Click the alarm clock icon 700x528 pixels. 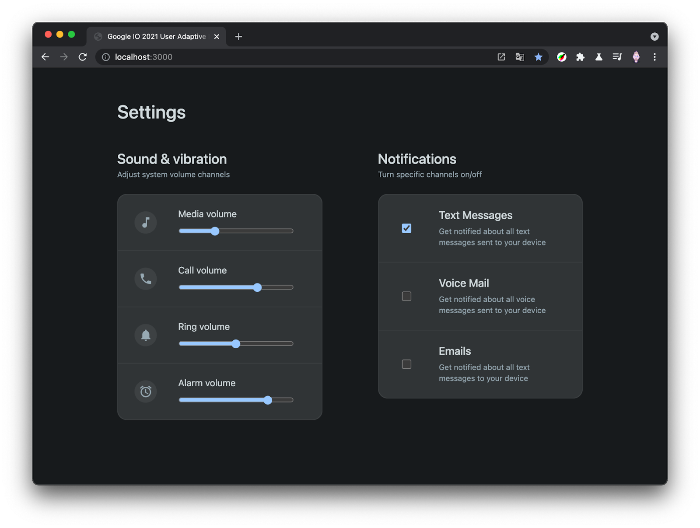tap(146, 392)
